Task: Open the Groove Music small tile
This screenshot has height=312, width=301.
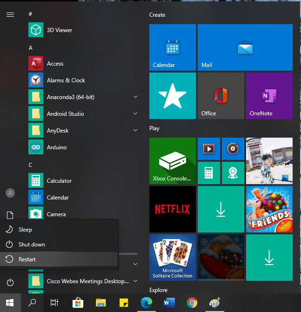Action: (233, 149)
